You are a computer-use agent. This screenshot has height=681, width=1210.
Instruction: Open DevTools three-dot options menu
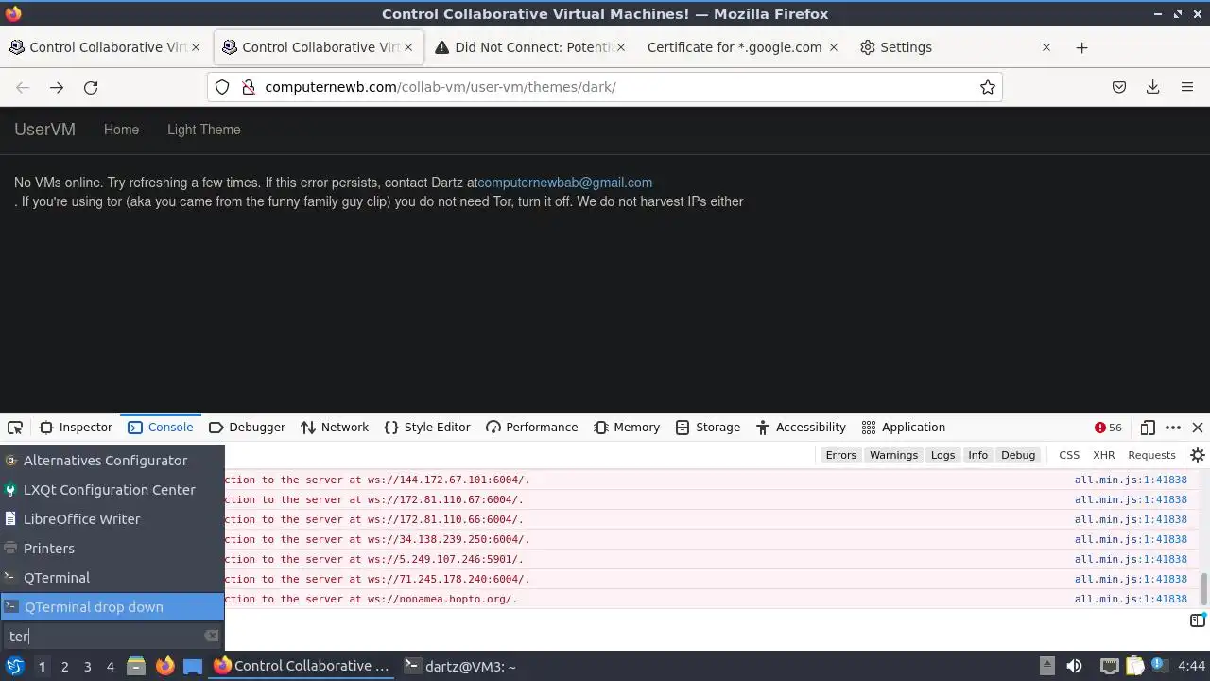pyautogui.click(x=1173, y=428)
